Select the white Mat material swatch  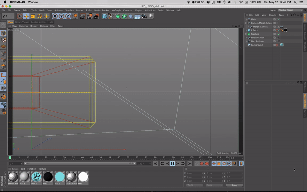[x=83, y=178]
